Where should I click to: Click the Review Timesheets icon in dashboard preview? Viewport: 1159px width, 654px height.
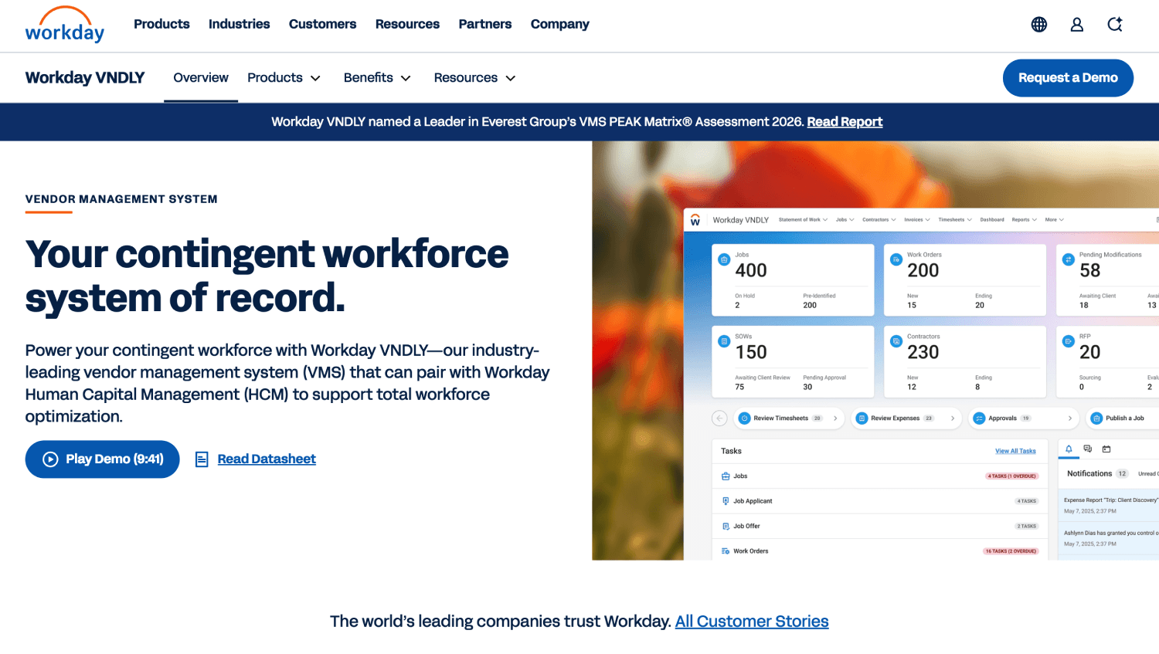pyautogui.click(x=745, y=418)
